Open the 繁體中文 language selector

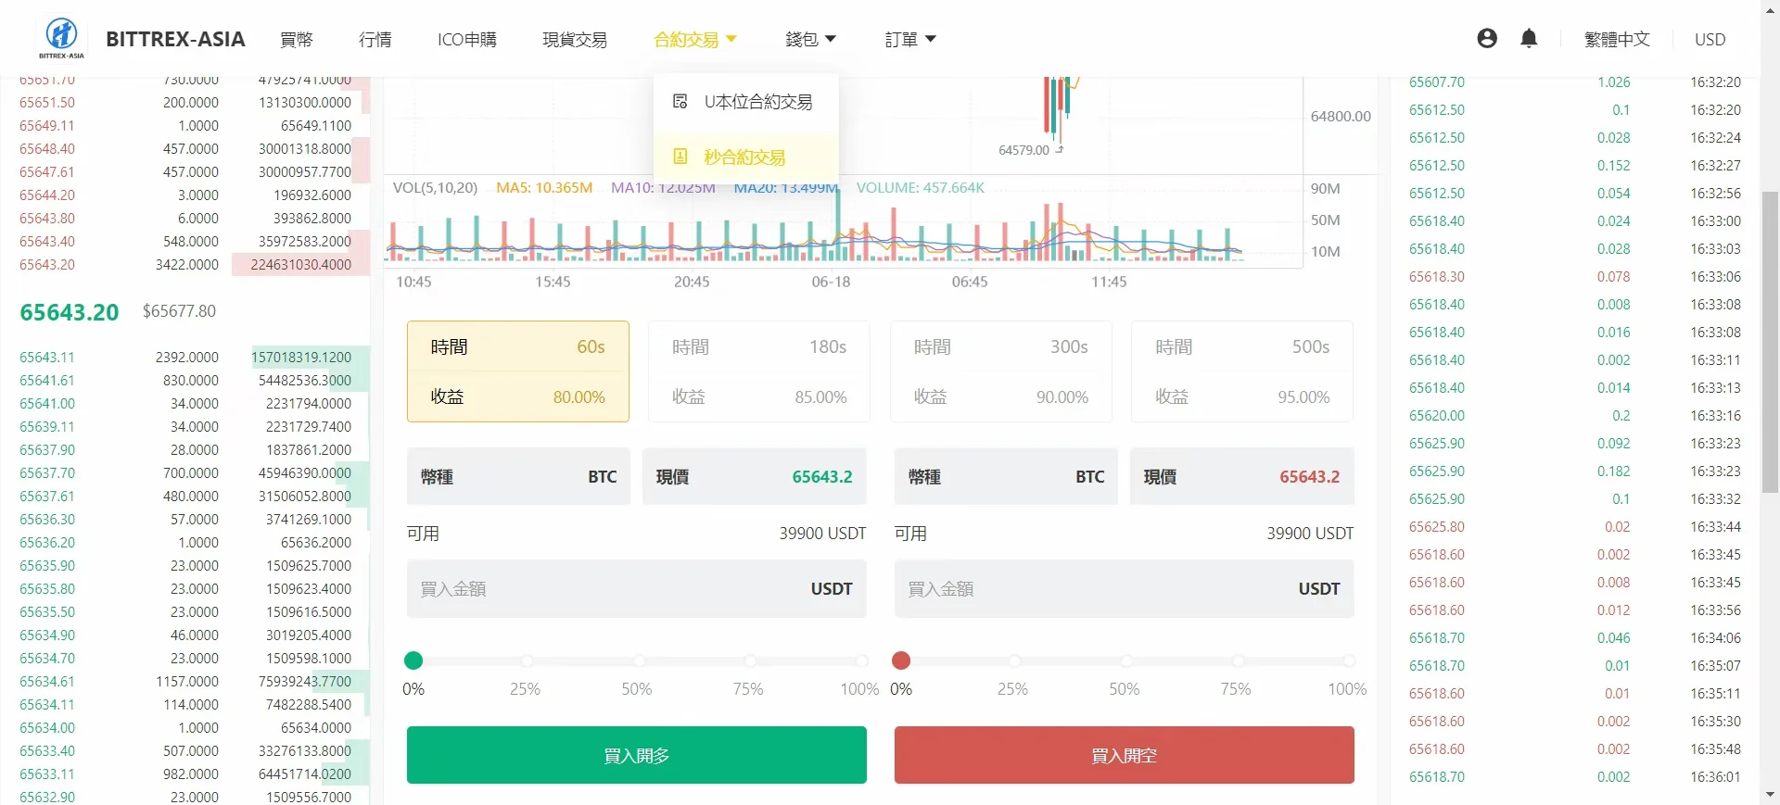tap(1617, 39)
